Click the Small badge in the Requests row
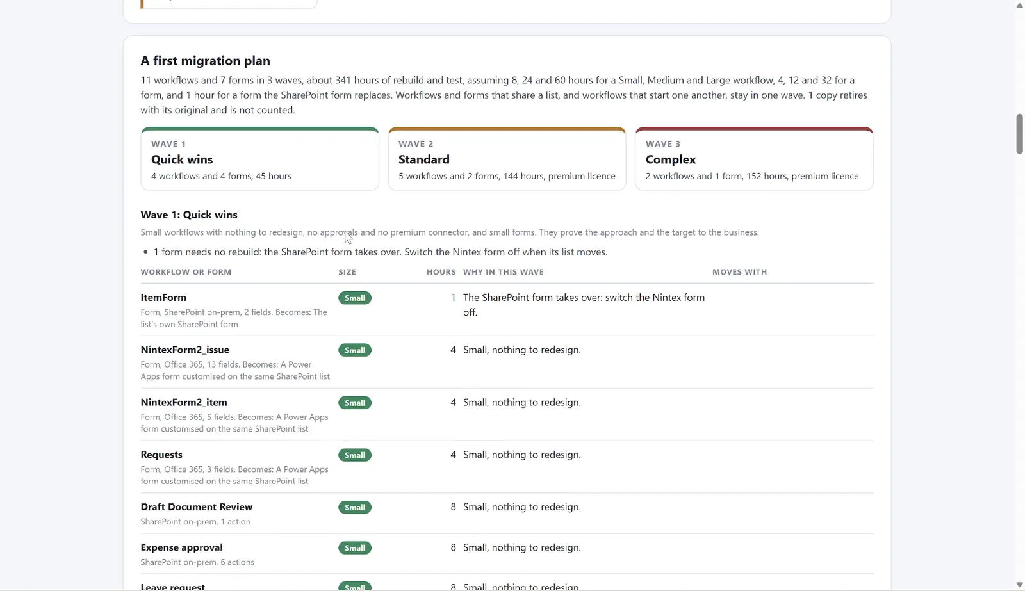 [x=355, y=455]
